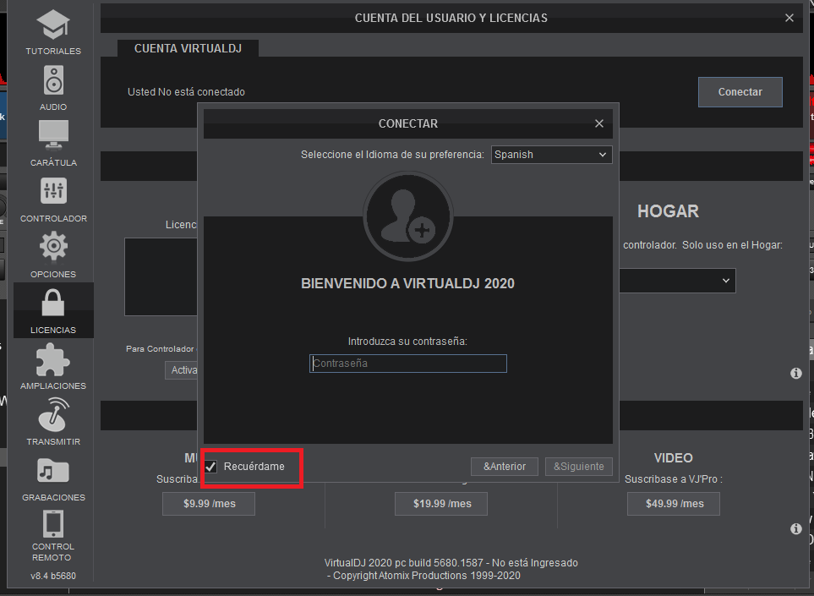Open the Ampliaciones puzzle section
The height and width of the screenshot is (596, 814).
(53, 367)
